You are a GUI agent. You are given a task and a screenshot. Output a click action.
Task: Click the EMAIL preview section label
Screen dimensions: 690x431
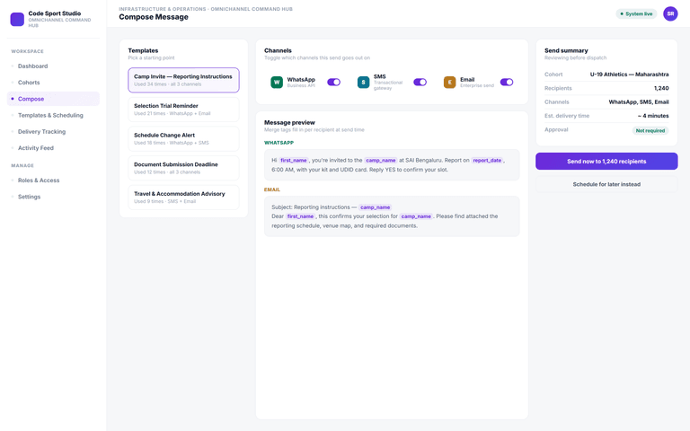pos(272,189)
